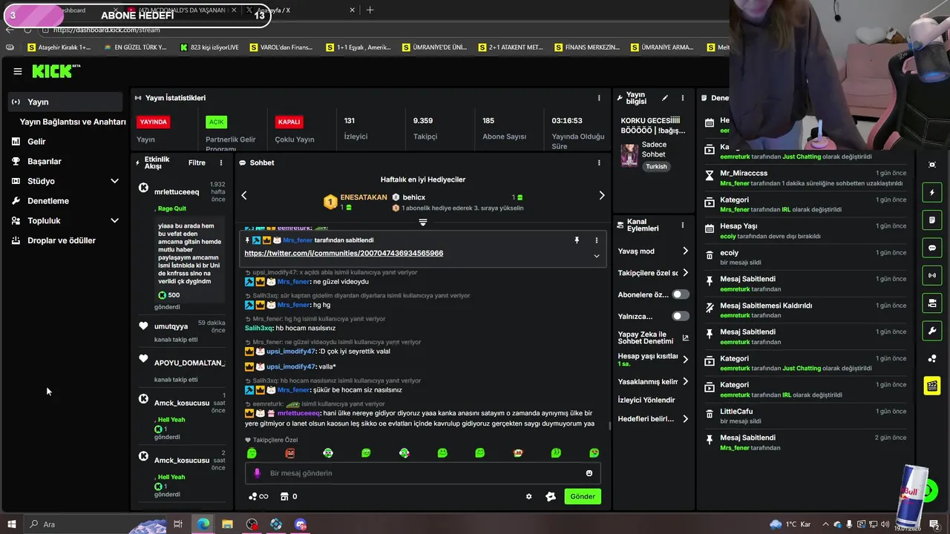Show previous gifter in leaderboard carousel
This screenshot has width=950, height=534.
(x=243, y=196)
